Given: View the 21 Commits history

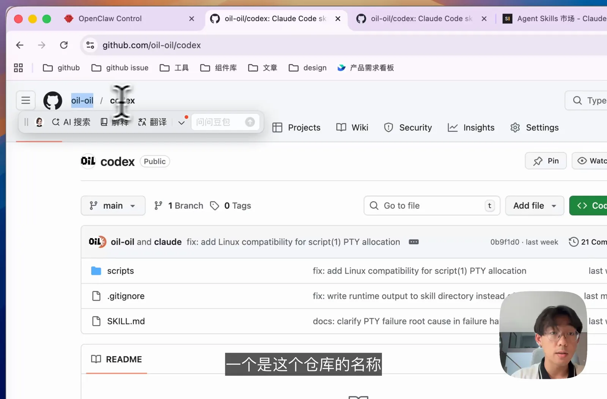Looking at the screenshot, I should [588, 242].
